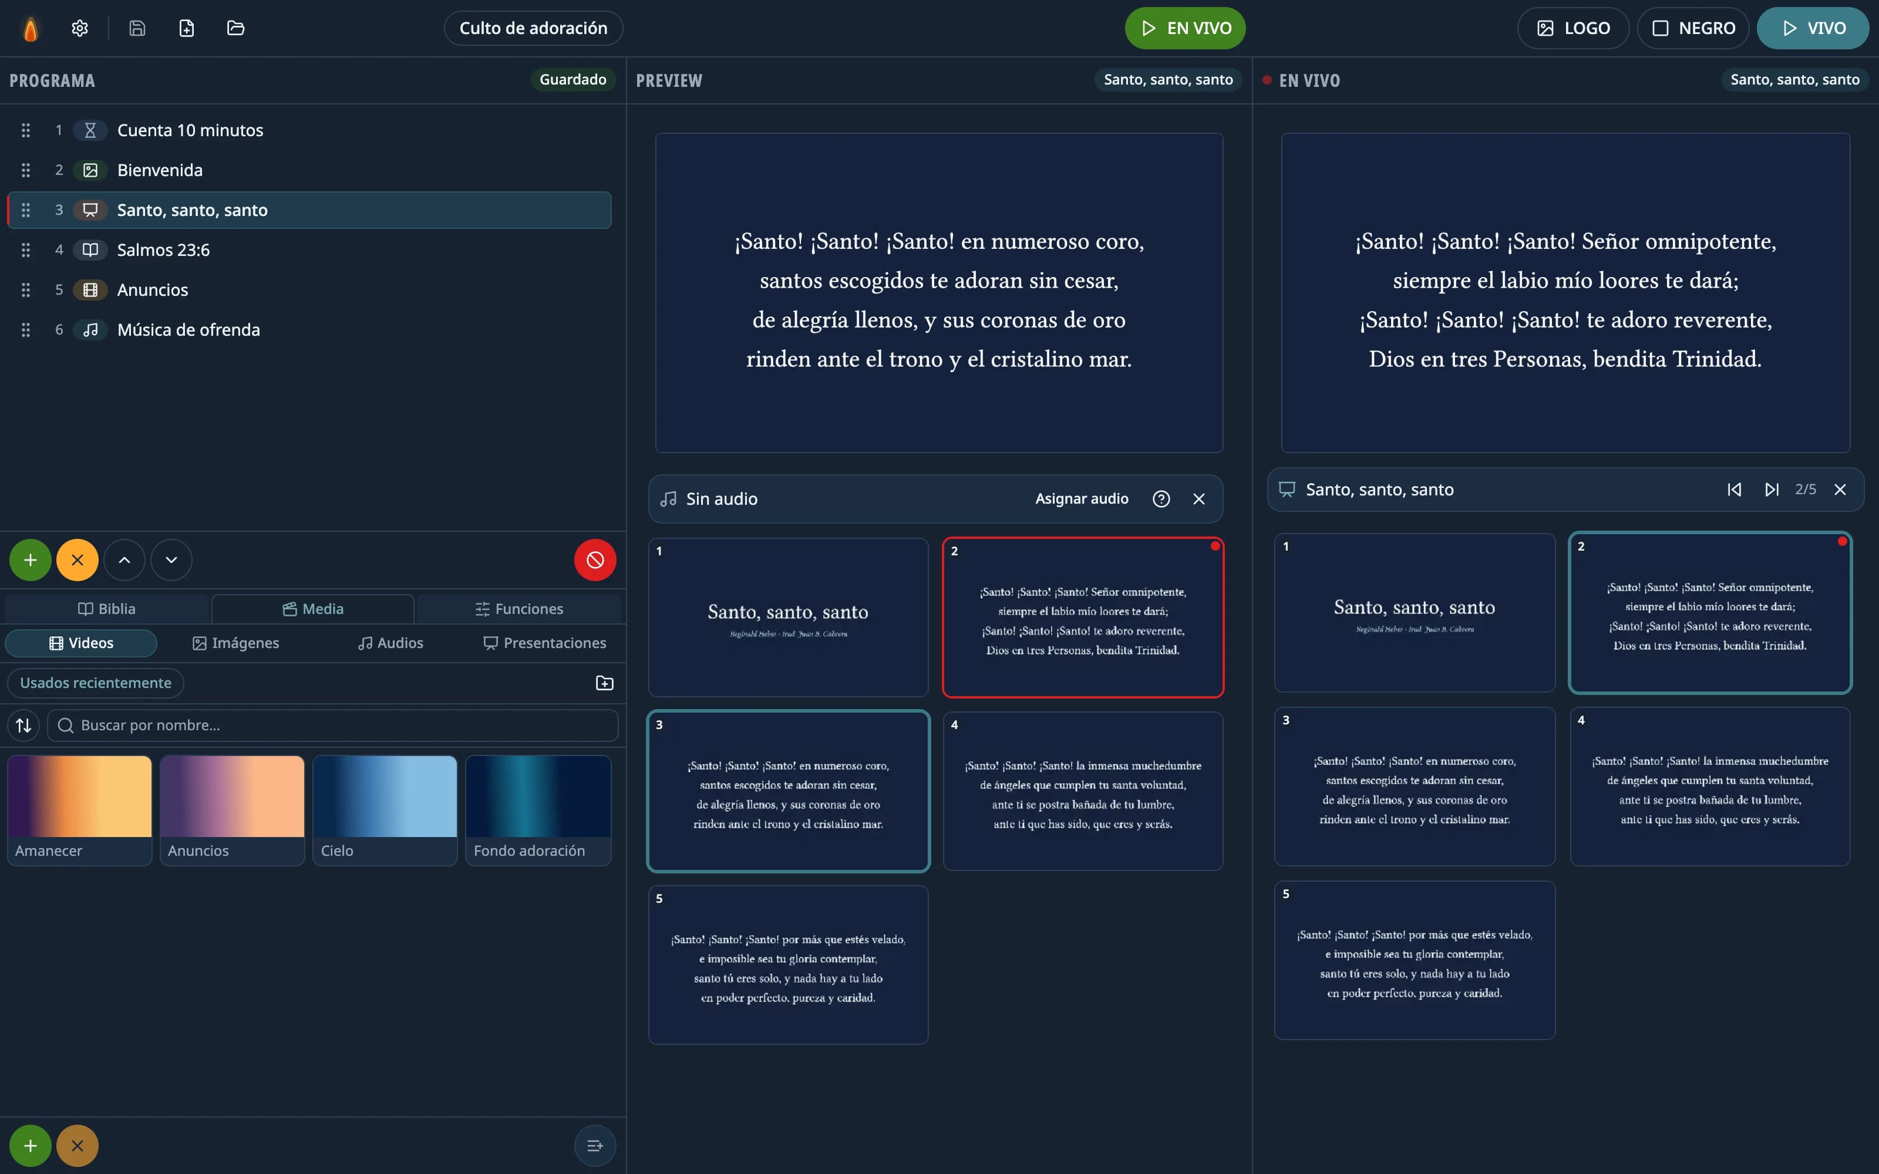Select Fondo adoración video thumbnail

tap(538, 811)
